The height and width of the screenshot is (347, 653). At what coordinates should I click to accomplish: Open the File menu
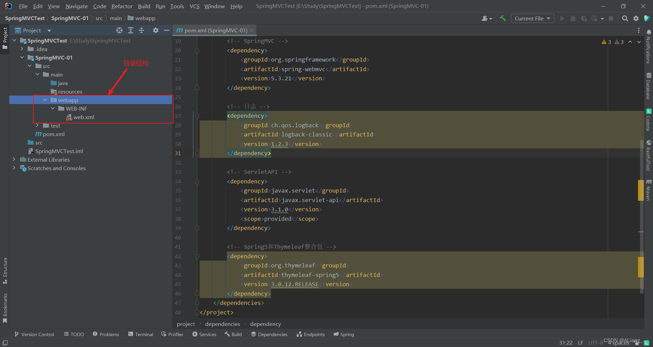click(23, 6)
